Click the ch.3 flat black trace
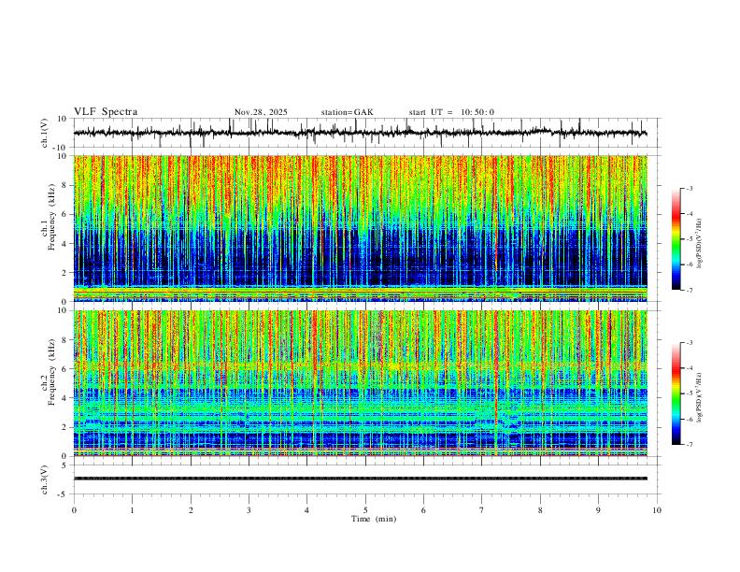Image resolution: width=740 pixels, height=572 pixels. [361, 479]
